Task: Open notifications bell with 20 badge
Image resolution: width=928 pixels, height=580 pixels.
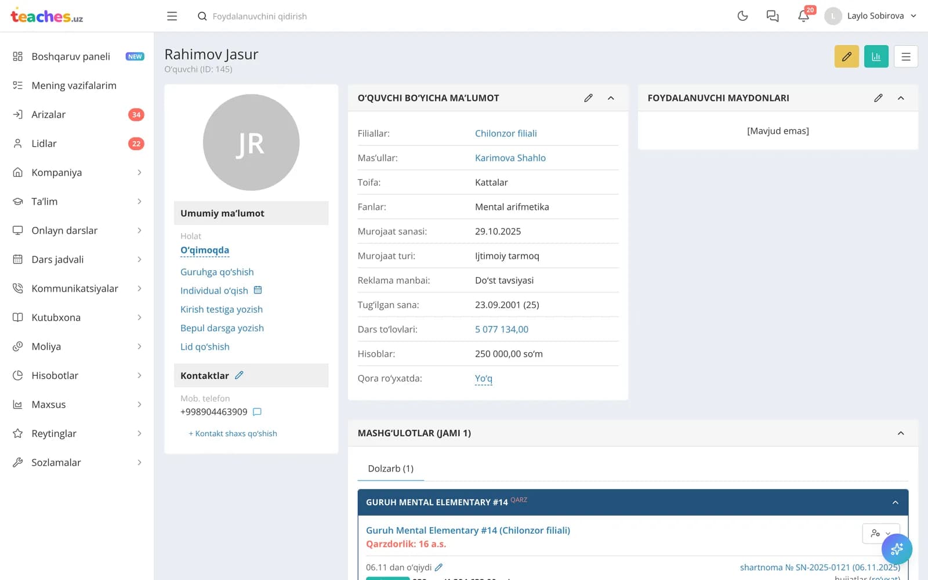Action: pyautogui.click(x=804, y=16)
